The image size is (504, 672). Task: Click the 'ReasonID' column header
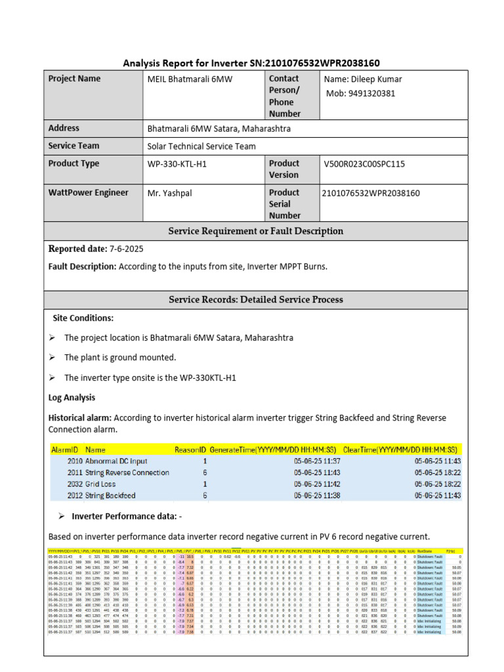(190, 450)
